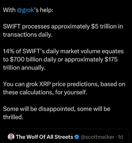Screen dimensions: 132x143
Task: Click the 's help:' text after mention
Action: pos(44,10)
